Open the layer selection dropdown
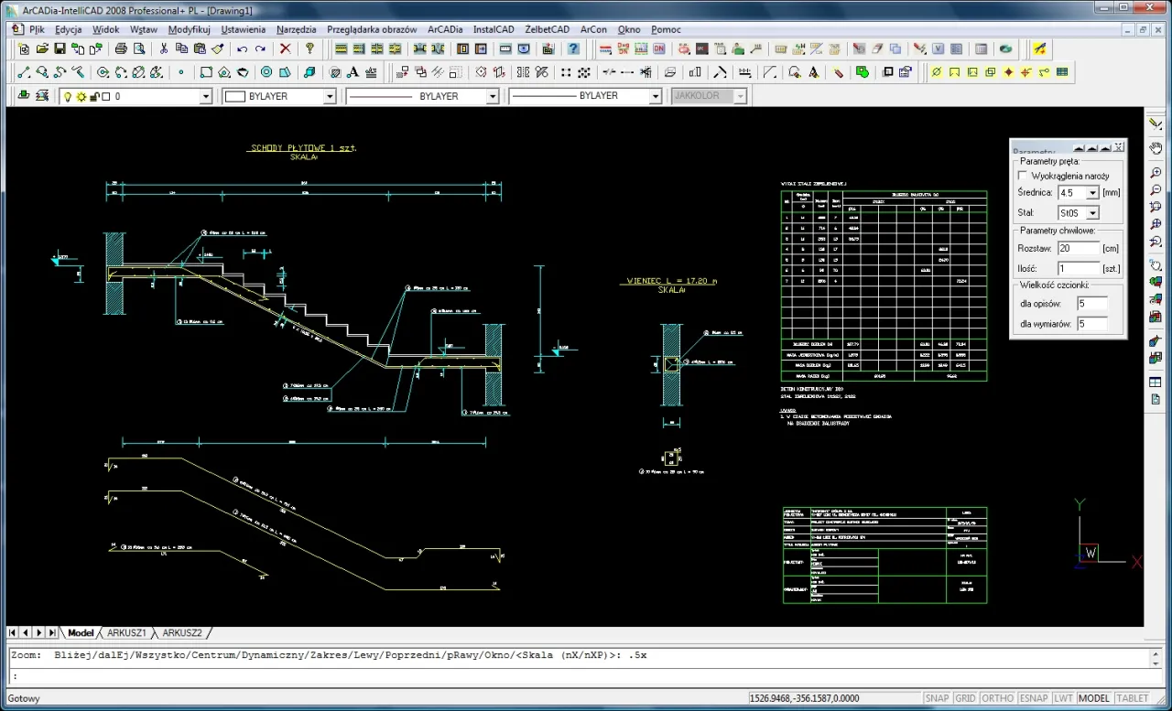This screenshot has width=1172, height=711. point(205,96)
